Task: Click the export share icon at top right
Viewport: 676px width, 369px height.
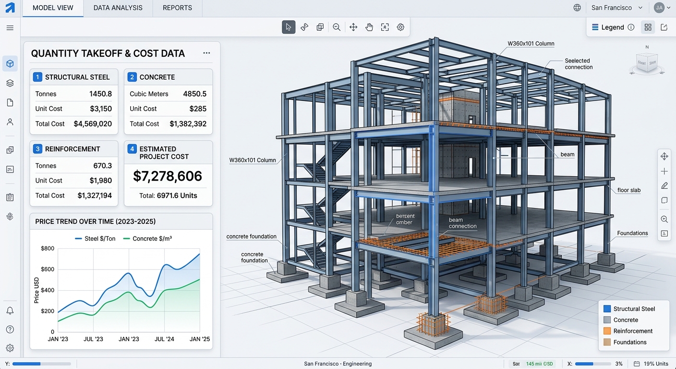Action: tap(664, 27)
